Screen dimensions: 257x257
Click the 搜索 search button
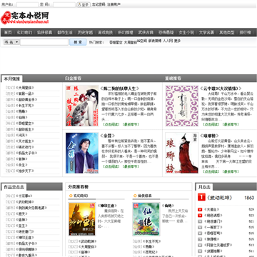coord(78,42)
